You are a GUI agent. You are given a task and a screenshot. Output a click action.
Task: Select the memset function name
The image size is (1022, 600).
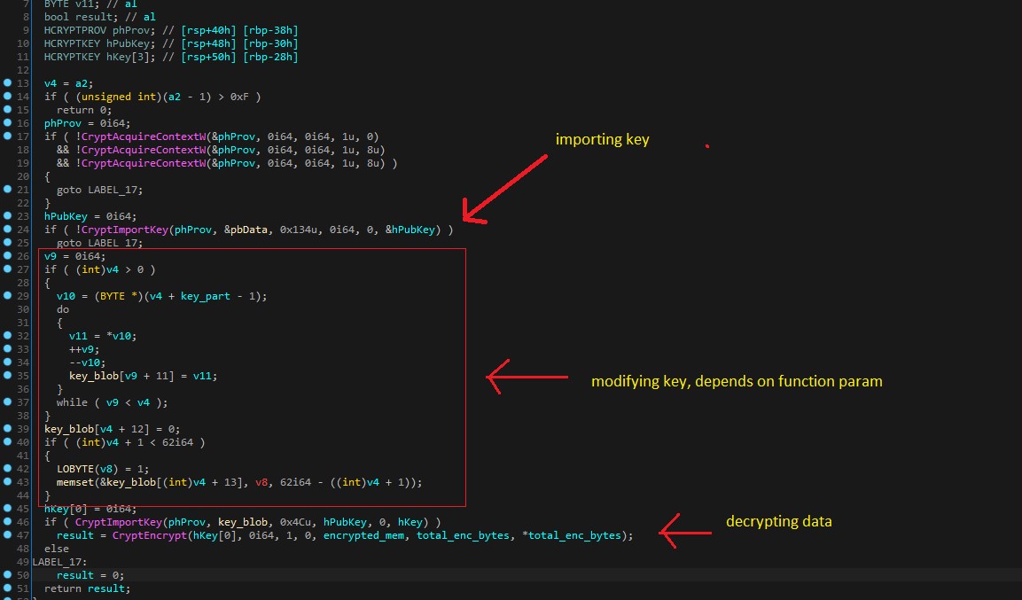74,482
